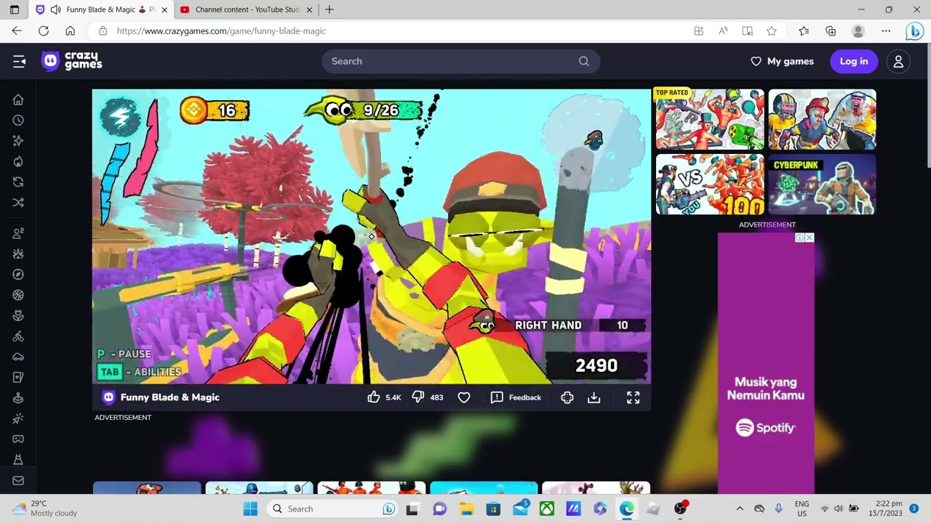Screen dimensions: 931x523
Task: Click the CrazyGames logo
Action: [72, 61]
